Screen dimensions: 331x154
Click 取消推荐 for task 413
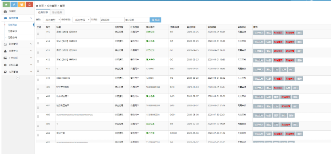289,51
